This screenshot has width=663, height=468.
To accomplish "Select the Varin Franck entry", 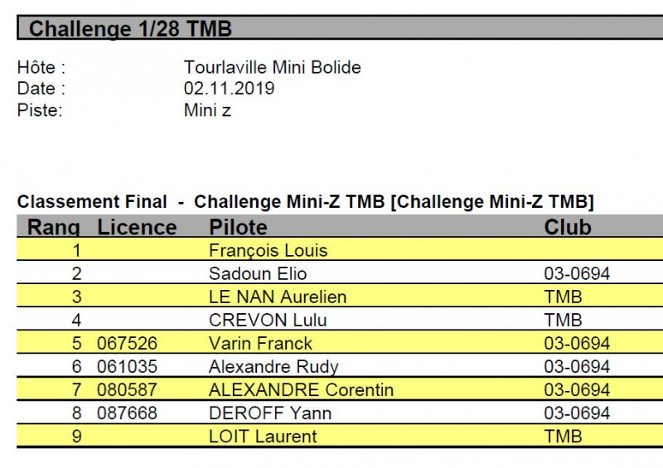I will point(260,344).
